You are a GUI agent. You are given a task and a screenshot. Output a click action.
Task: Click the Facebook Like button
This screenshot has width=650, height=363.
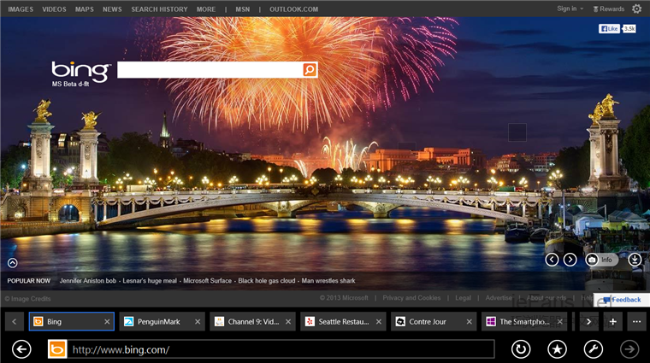609,28
